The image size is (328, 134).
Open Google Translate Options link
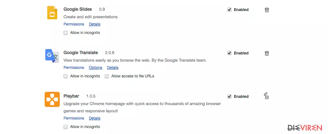[x=96, y=67]
